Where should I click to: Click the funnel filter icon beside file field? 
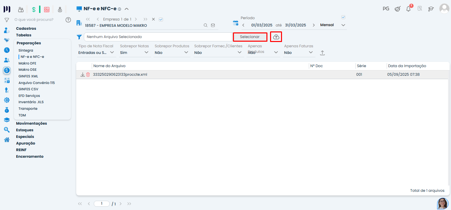pyautogui.click(x=79, y=37)
